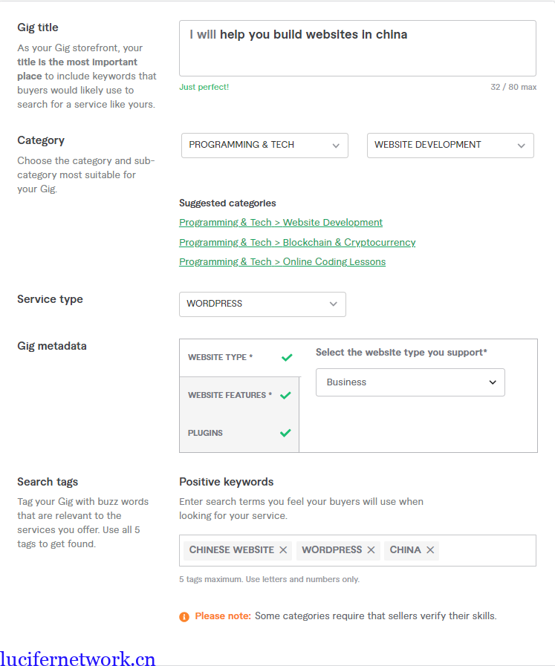Switch to the Website Type metadata tab
Viewport: 555px width, 666px height.
(x=221, y=357)
